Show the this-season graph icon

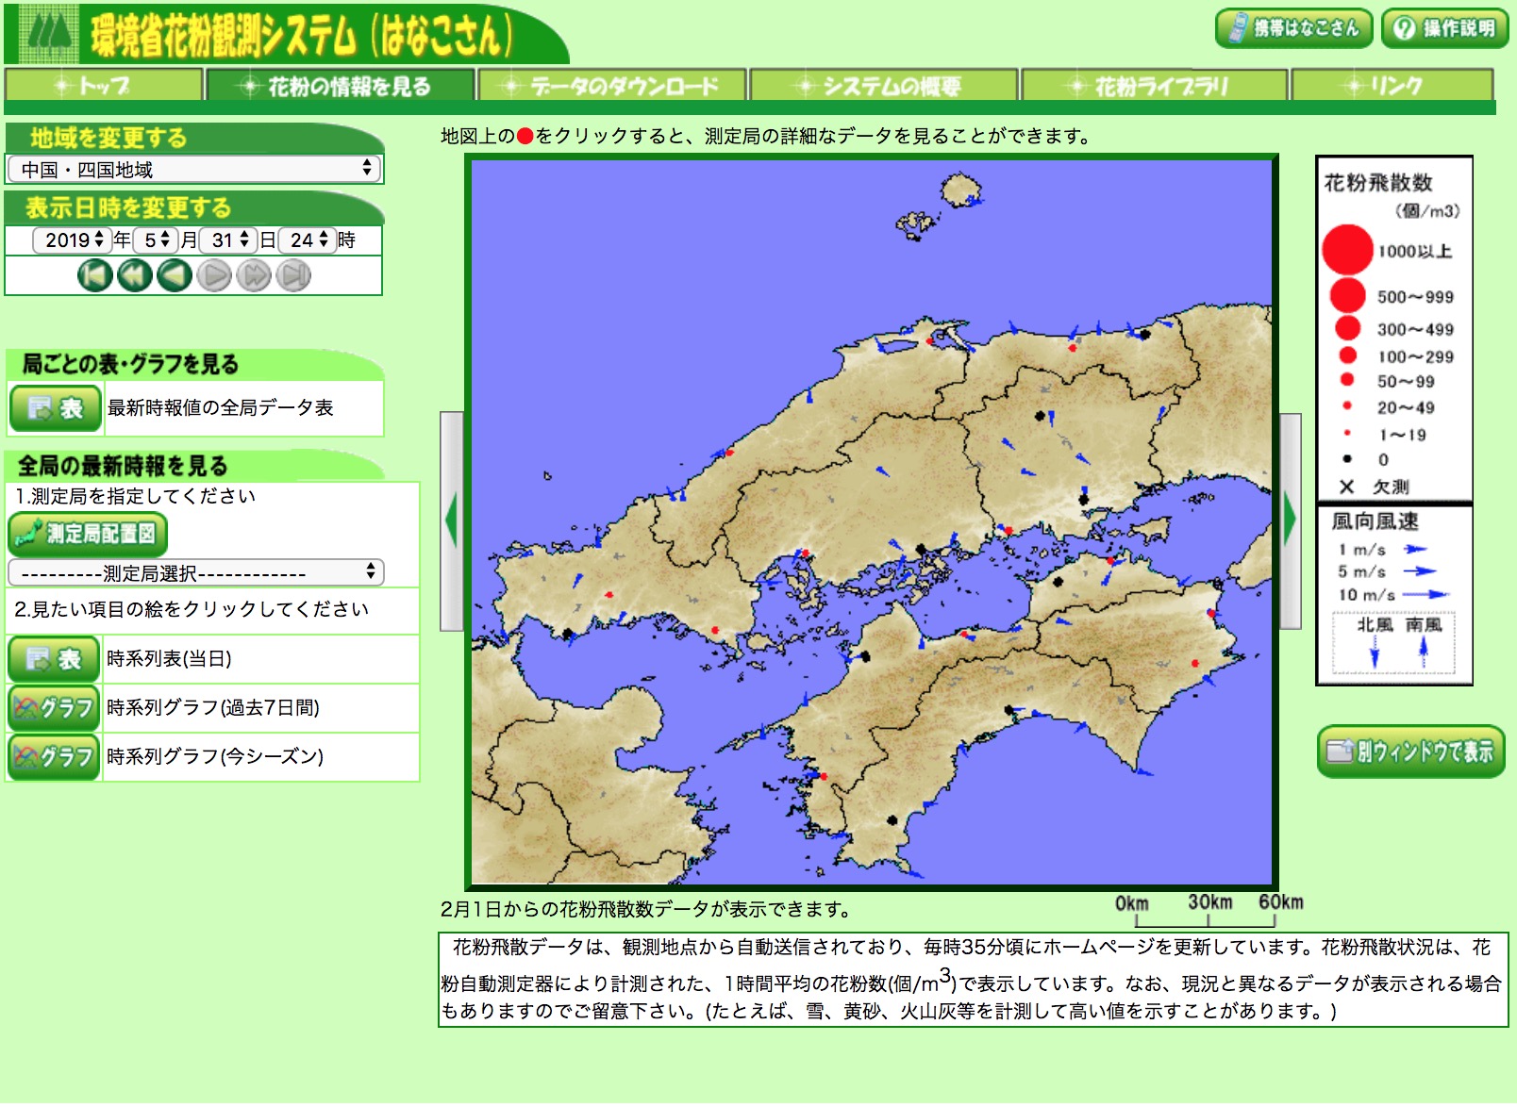pyautogui.click(x=54, y=757)
